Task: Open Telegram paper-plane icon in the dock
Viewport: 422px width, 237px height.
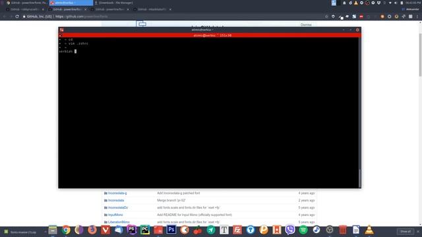Action: pos(211,230)
